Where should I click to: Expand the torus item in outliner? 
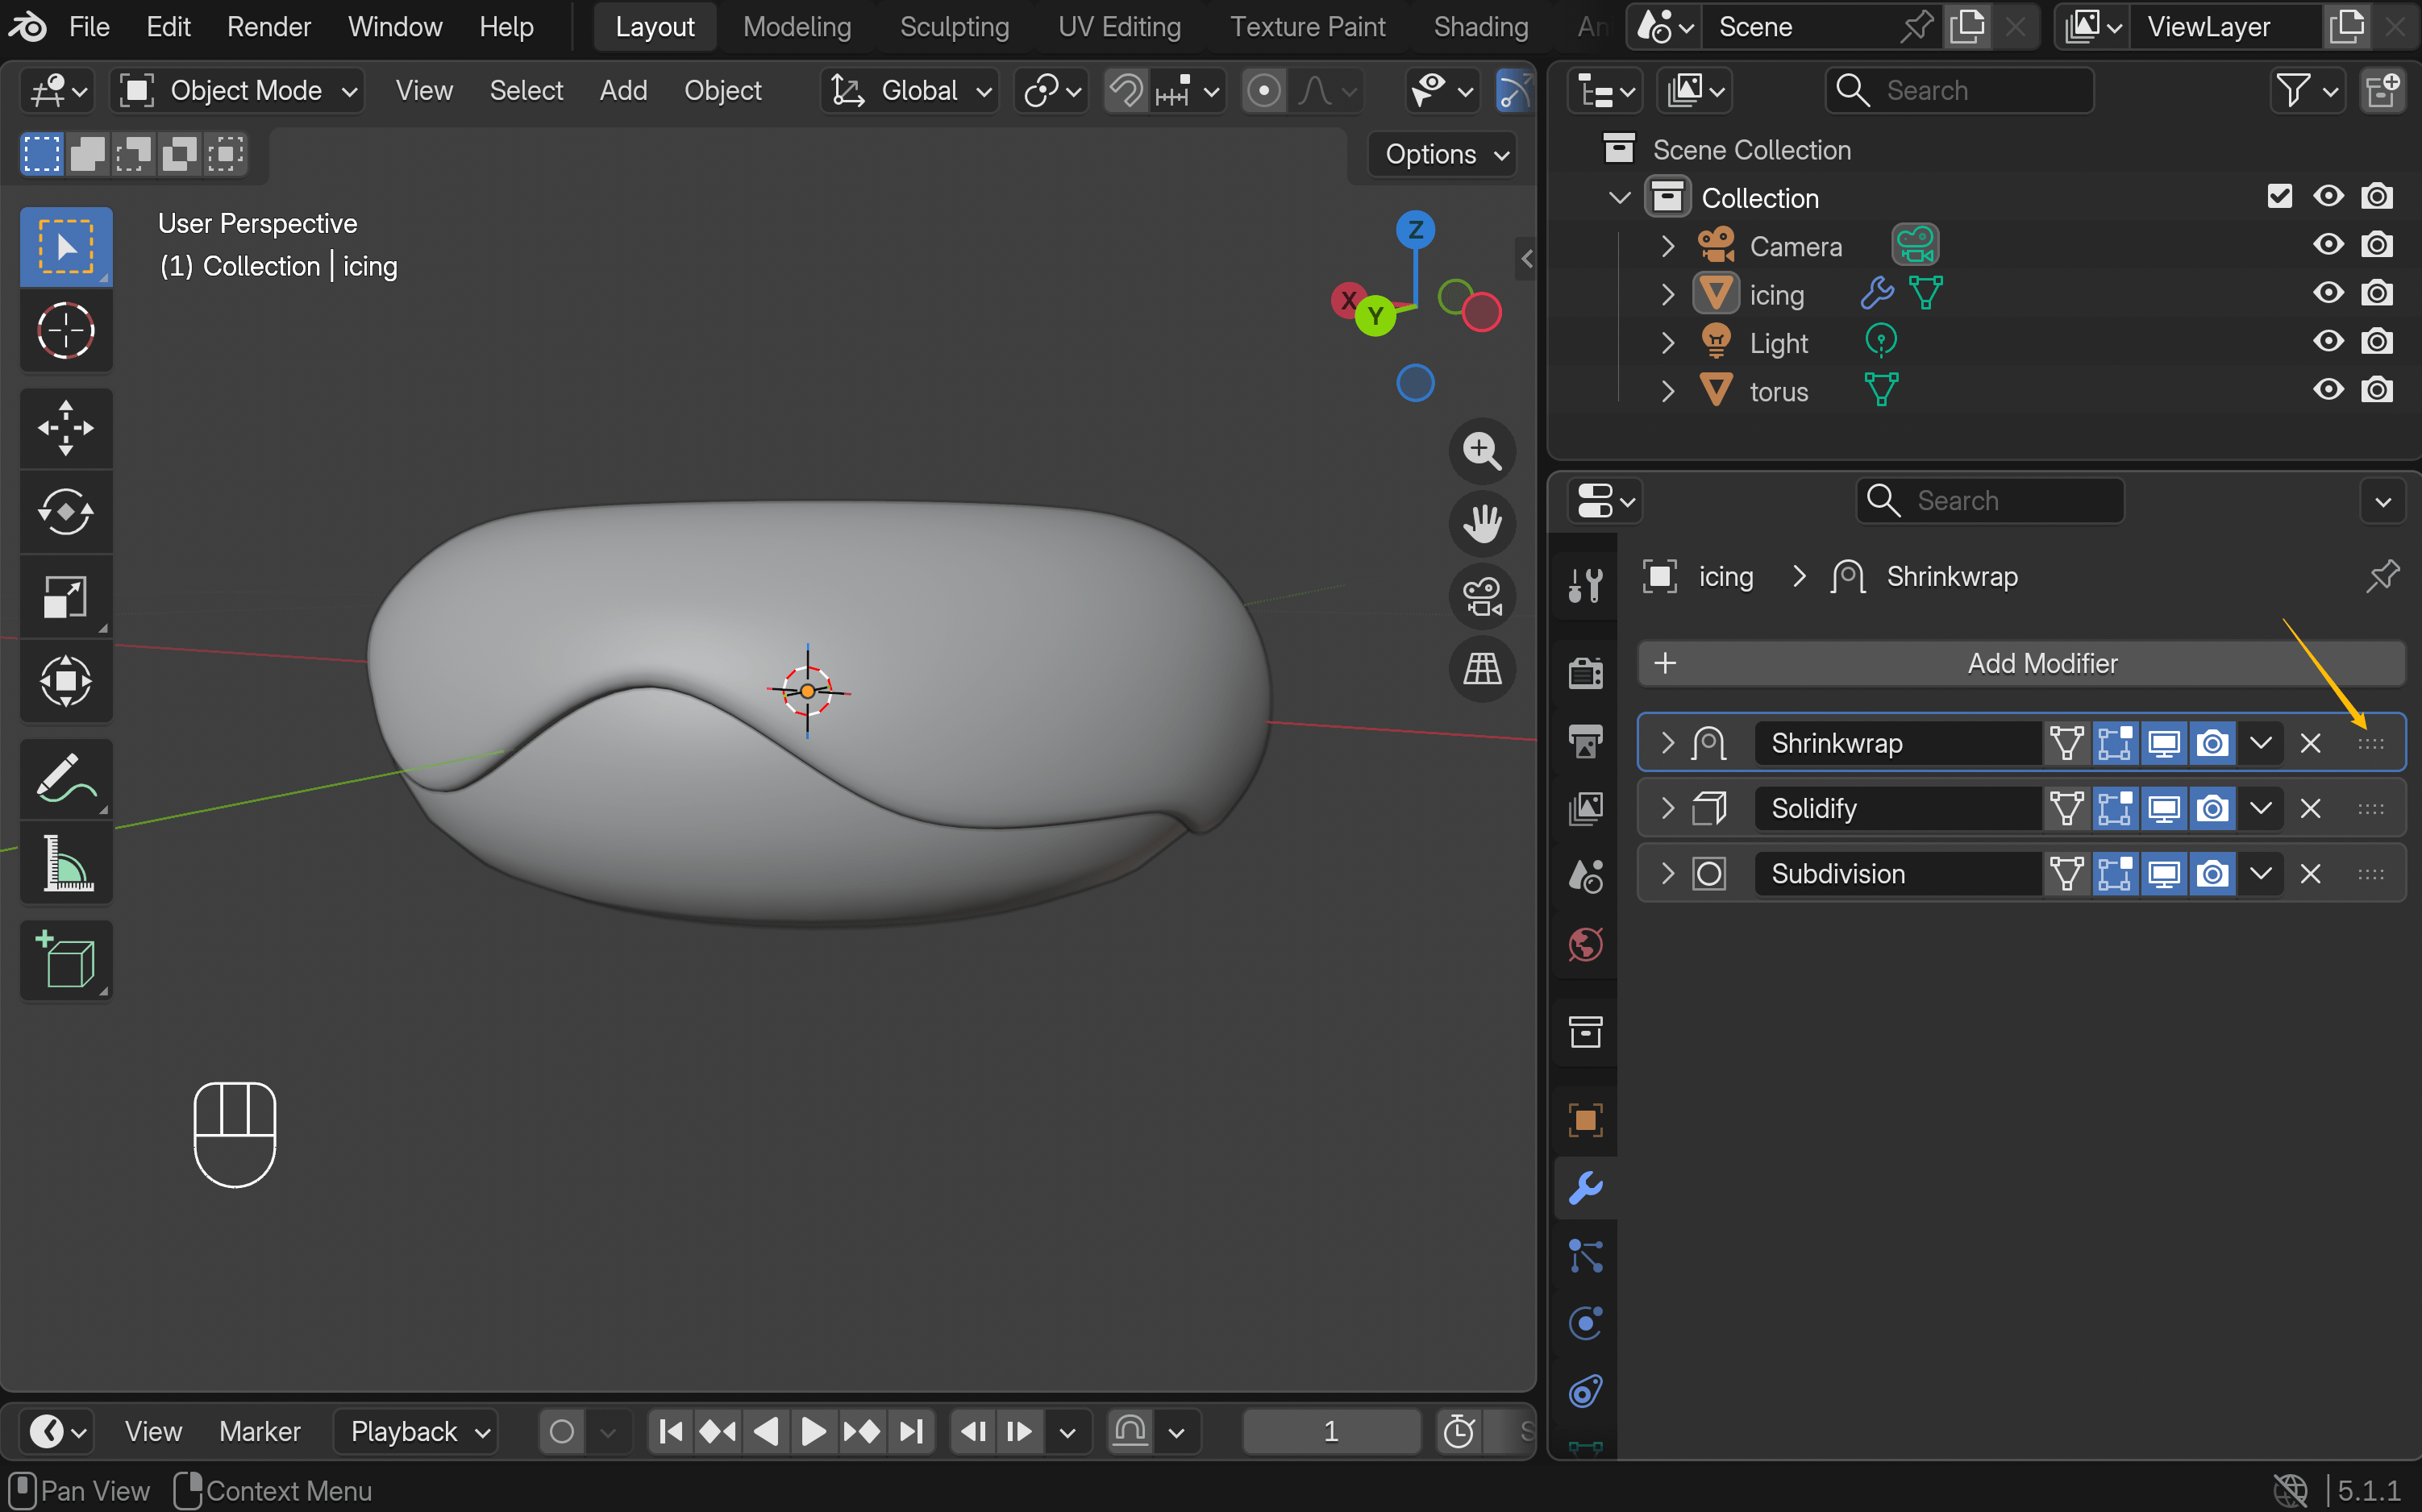1667,390
